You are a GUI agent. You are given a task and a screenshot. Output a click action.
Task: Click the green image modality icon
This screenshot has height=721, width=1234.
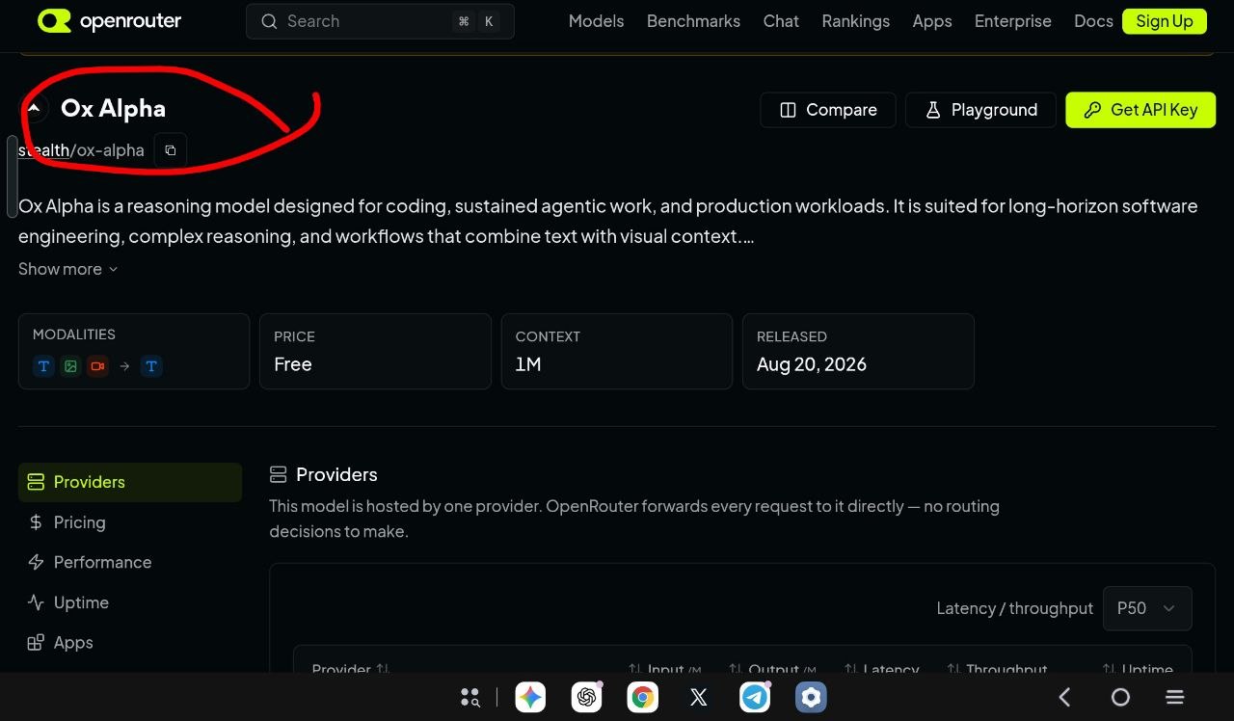70,366
